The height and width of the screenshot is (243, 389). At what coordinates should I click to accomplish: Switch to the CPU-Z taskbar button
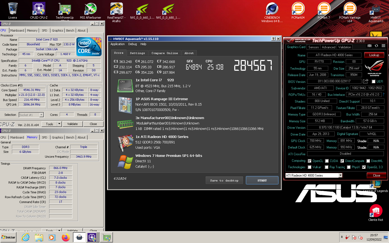pos(92,237)
